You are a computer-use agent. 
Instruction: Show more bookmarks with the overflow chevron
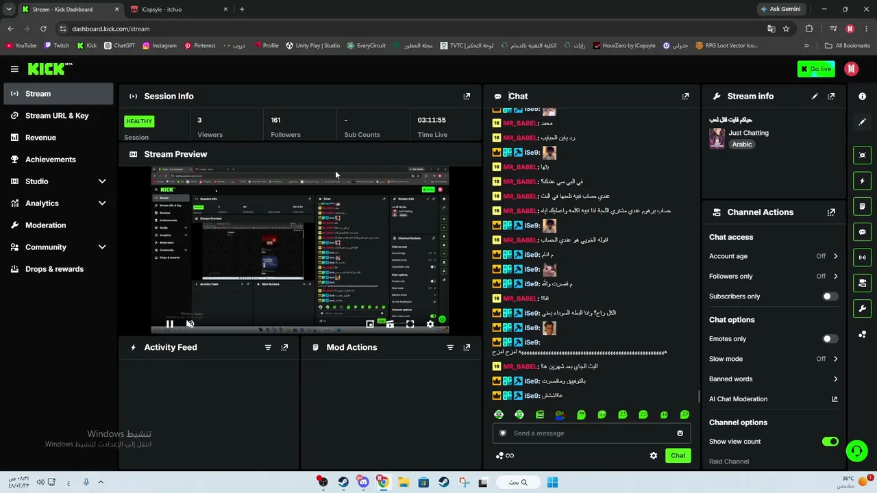point(806,46)
